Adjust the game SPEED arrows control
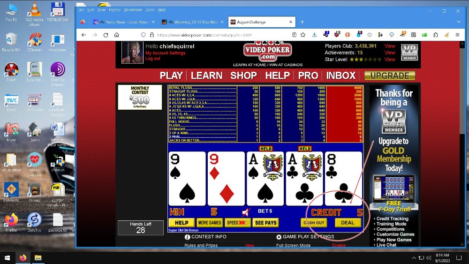The height and width of the screenshot is (264, 469). coord(238,223)
